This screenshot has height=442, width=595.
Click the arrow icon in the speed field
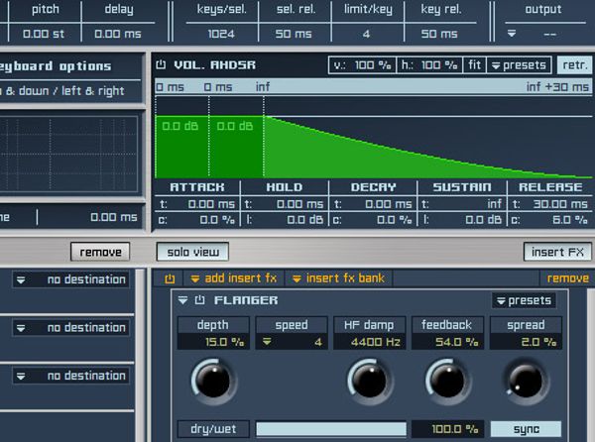[267, 343]
